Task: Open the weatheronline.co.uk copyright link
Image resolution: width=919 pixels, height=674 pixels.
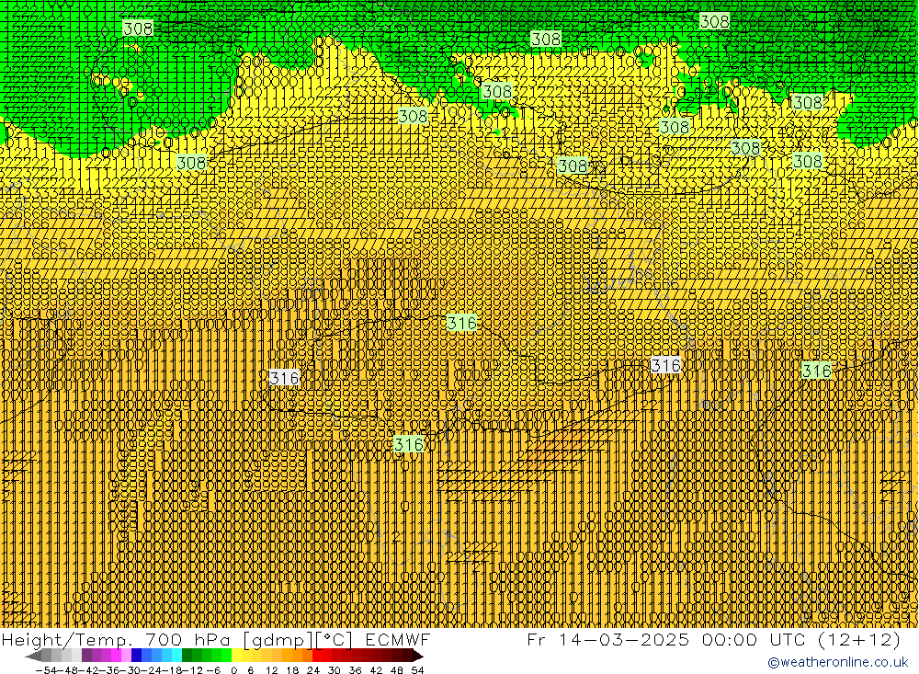Action: click(x=838, y=662)
